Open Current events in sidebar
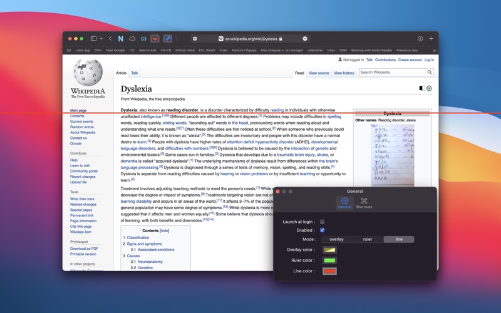Viewport: 501px width, 313px height. coord(81,121)
